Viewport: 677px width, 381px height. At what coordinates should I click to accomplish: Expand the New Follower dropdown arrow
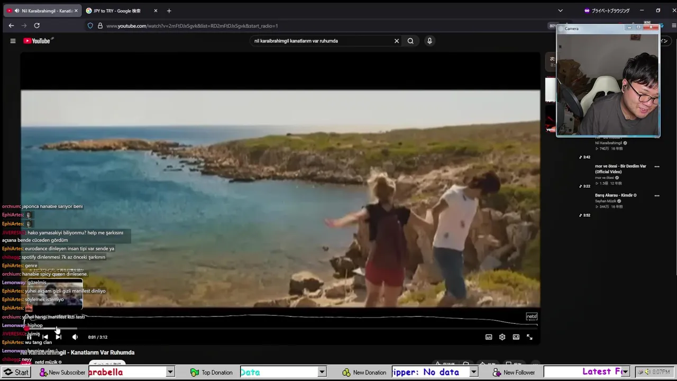(626, 372)
